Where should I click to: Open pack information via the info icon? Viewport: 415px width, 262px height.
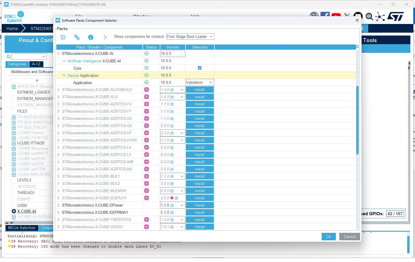91,37
